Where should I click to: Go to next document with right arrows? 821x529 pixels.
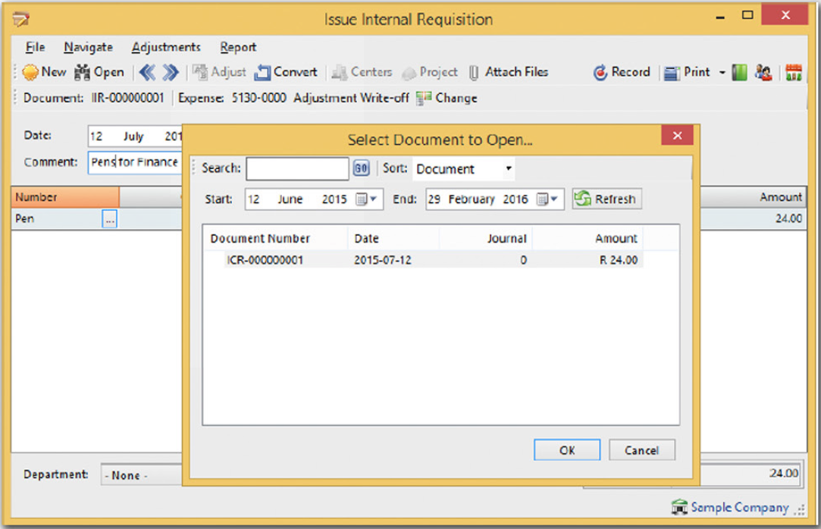tap(171, 73)
